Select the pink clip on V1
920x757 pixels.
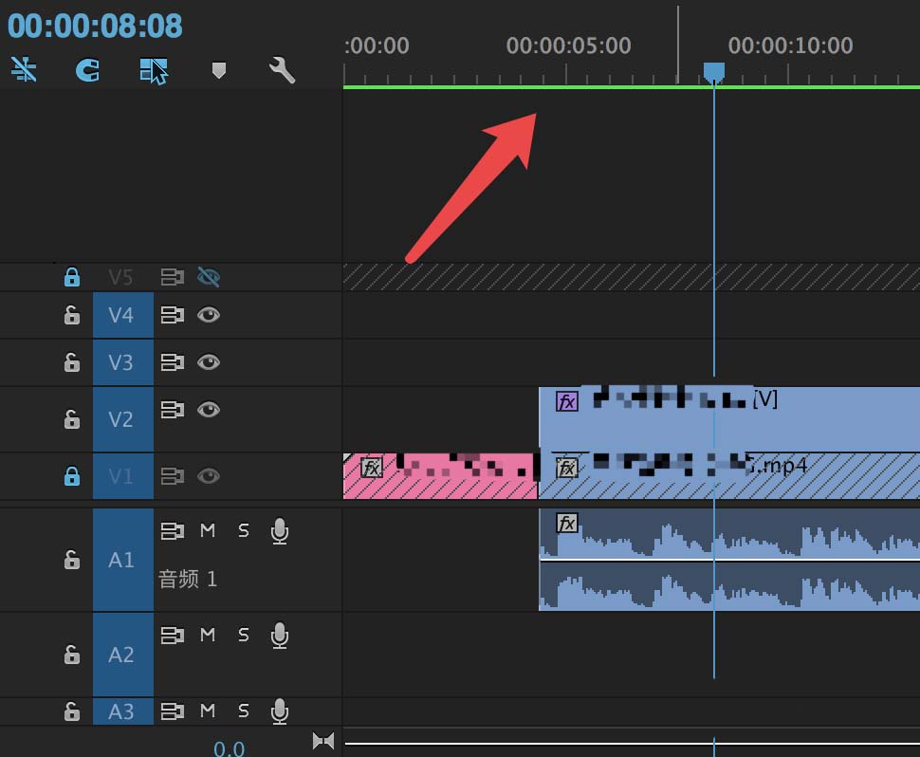click(x=440, y=476)
